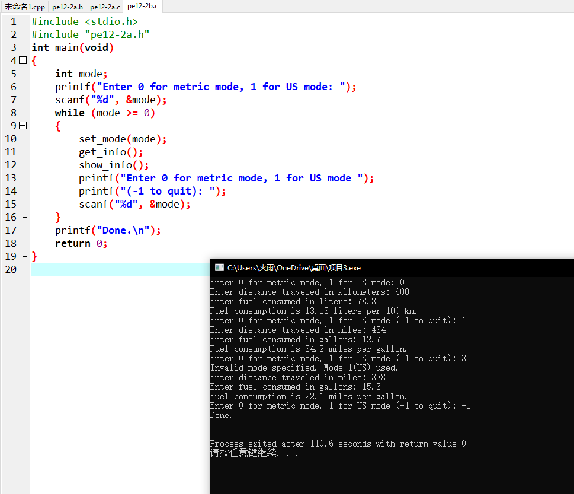Click console line 'Enter distance traveled in kilometers: 600'
574x494 pixels.
(x=310, y=292)
